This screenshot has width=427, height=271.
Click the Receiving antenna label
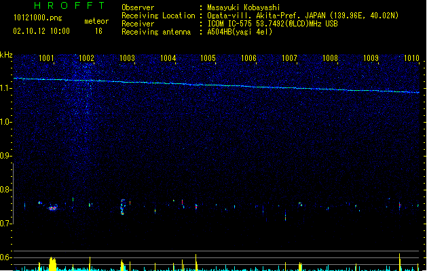pyautogui.click(x=156, y=32)
